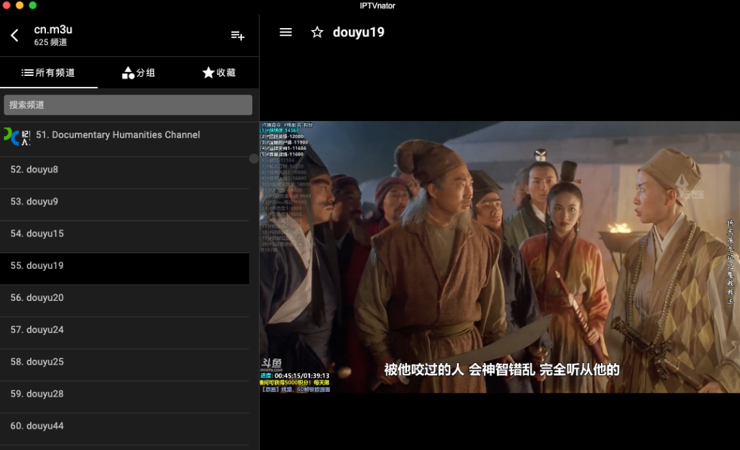
Task: Click the 搜索频道 search field
Action: (x=128, y=105)
